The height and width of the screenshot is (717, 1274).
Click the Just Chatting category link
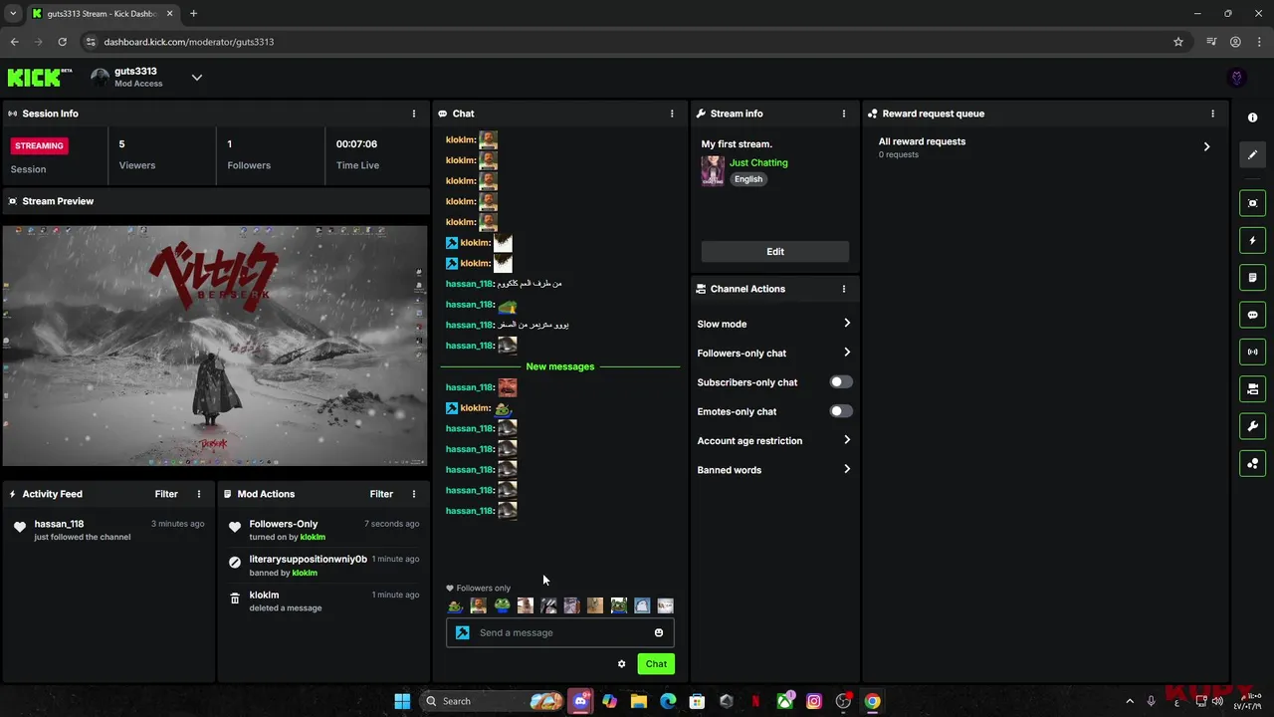click(x=758, y=162)
